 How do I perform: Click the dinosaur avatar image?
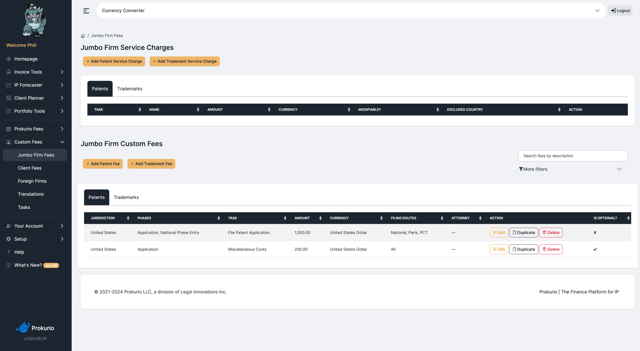pos(35,20)
